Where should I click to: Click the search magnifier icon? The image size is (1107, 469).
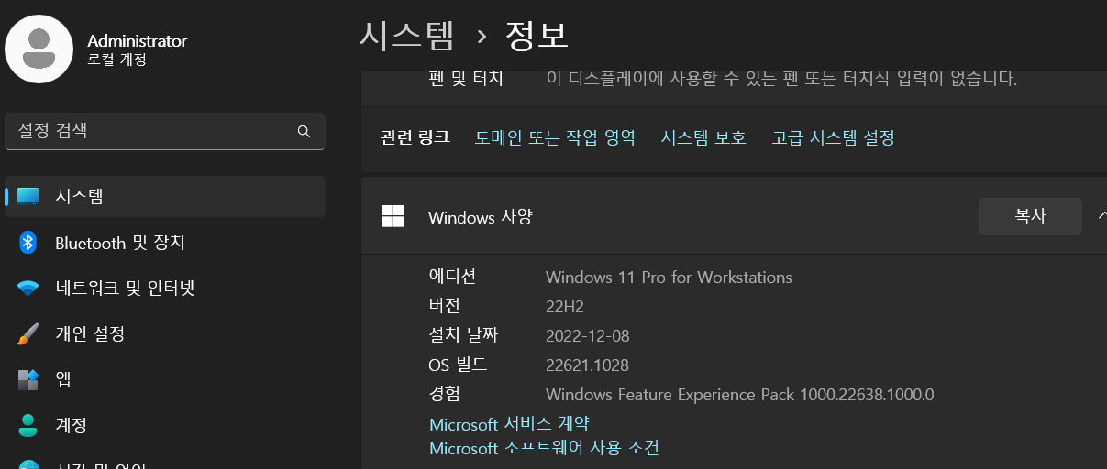click(x=304, y=131)
